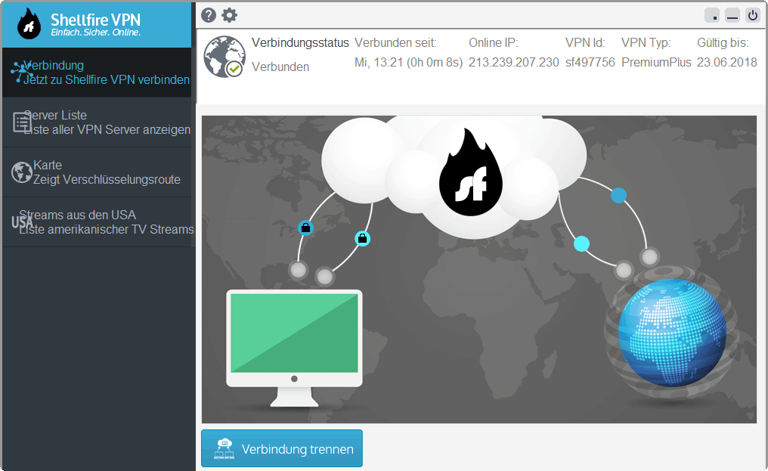This screenshot has width=768, height=471.
Task: Click the Verbindungsstatus heading
Action: click(x=300, y=43)
